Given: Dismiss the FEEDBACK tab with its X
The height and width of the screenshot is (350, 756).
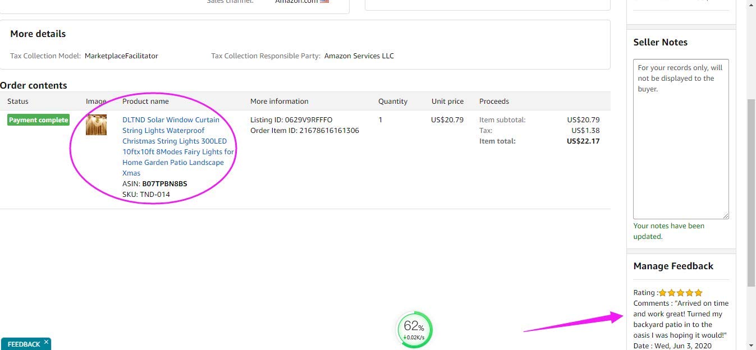Looking at the screenshot, I should [x=47, y=342].
